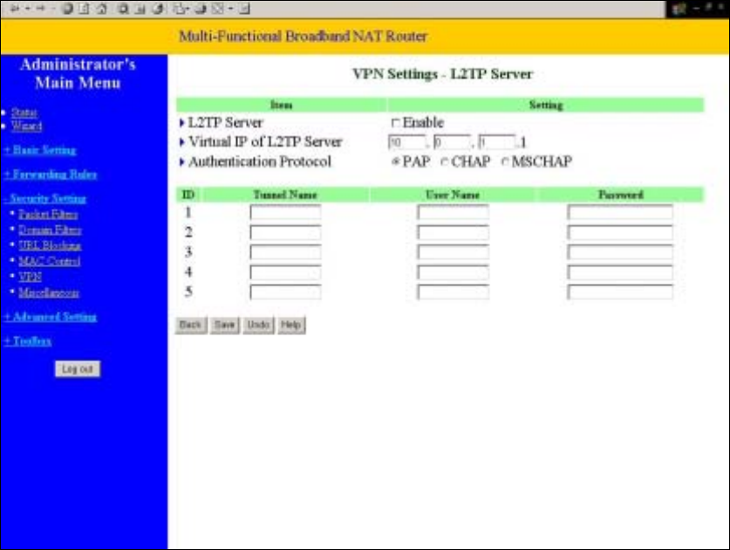Click User Name field for ID 5
The height and width of the screenshot is (550, 730).
pos(453,292)
